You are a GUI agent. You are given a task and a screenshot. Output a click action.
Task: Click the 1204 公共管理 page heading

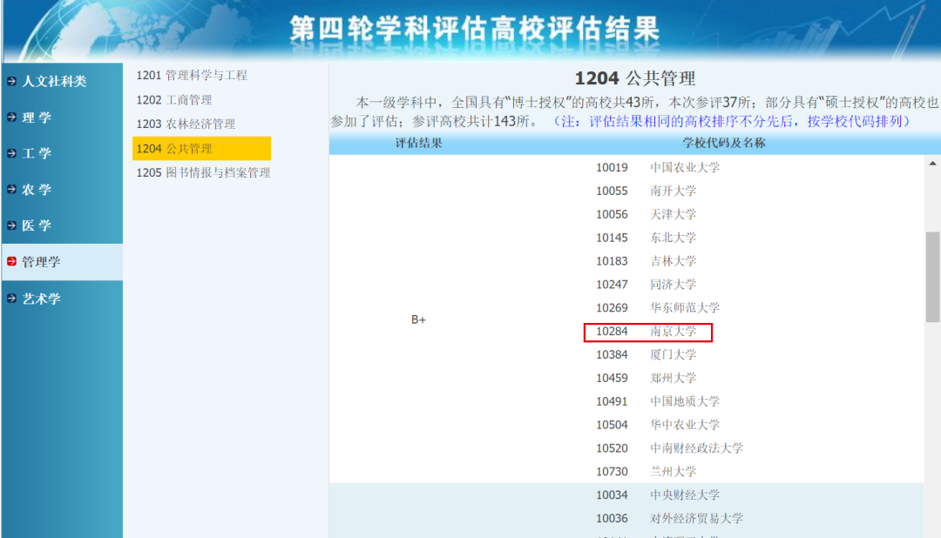635,78
